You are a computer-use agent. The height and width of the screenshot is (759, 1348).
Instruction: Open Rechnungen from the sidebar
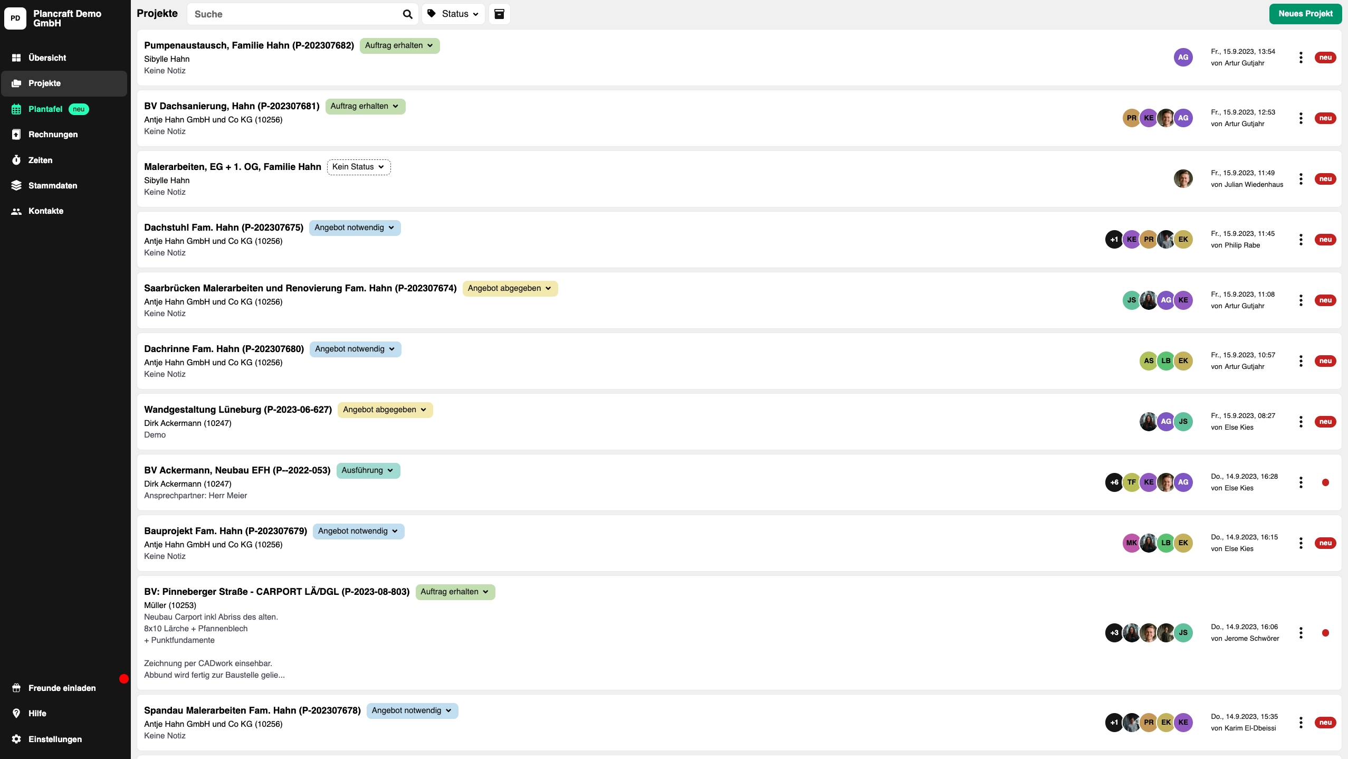coord(53,134)
